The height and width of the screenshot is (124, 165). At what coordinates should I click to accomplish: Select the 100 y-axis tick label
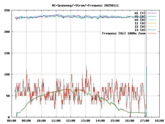coord(7,74)
